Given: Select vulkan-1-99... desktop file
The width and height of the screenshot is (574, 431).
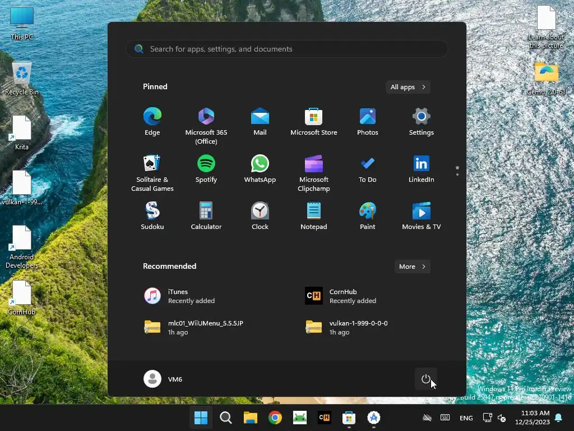Looking at the screenshot, I should coord(22,189).
